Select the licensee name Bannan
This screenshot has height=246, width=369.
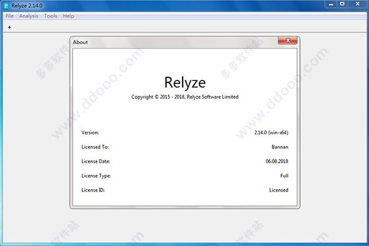tap(280, 147)
